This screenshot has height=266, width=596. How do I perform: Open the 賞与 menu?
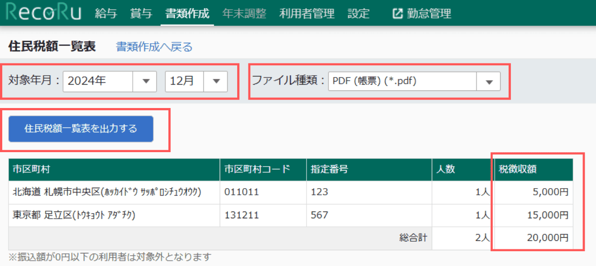click(141, 14)
